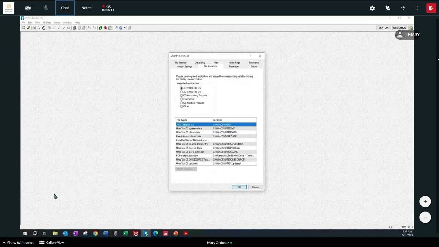Open the Chat panel
The height and width of the screenshot is (247, 439).
pyautogui.click(x=65, y=8)
